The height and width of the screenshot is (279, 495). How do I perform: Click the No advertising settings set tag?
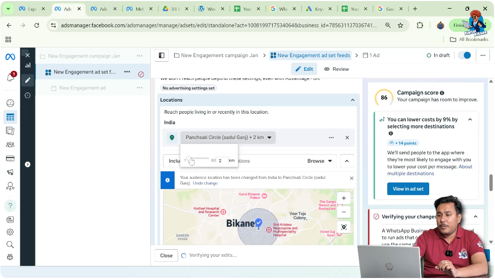coord(188,88)
